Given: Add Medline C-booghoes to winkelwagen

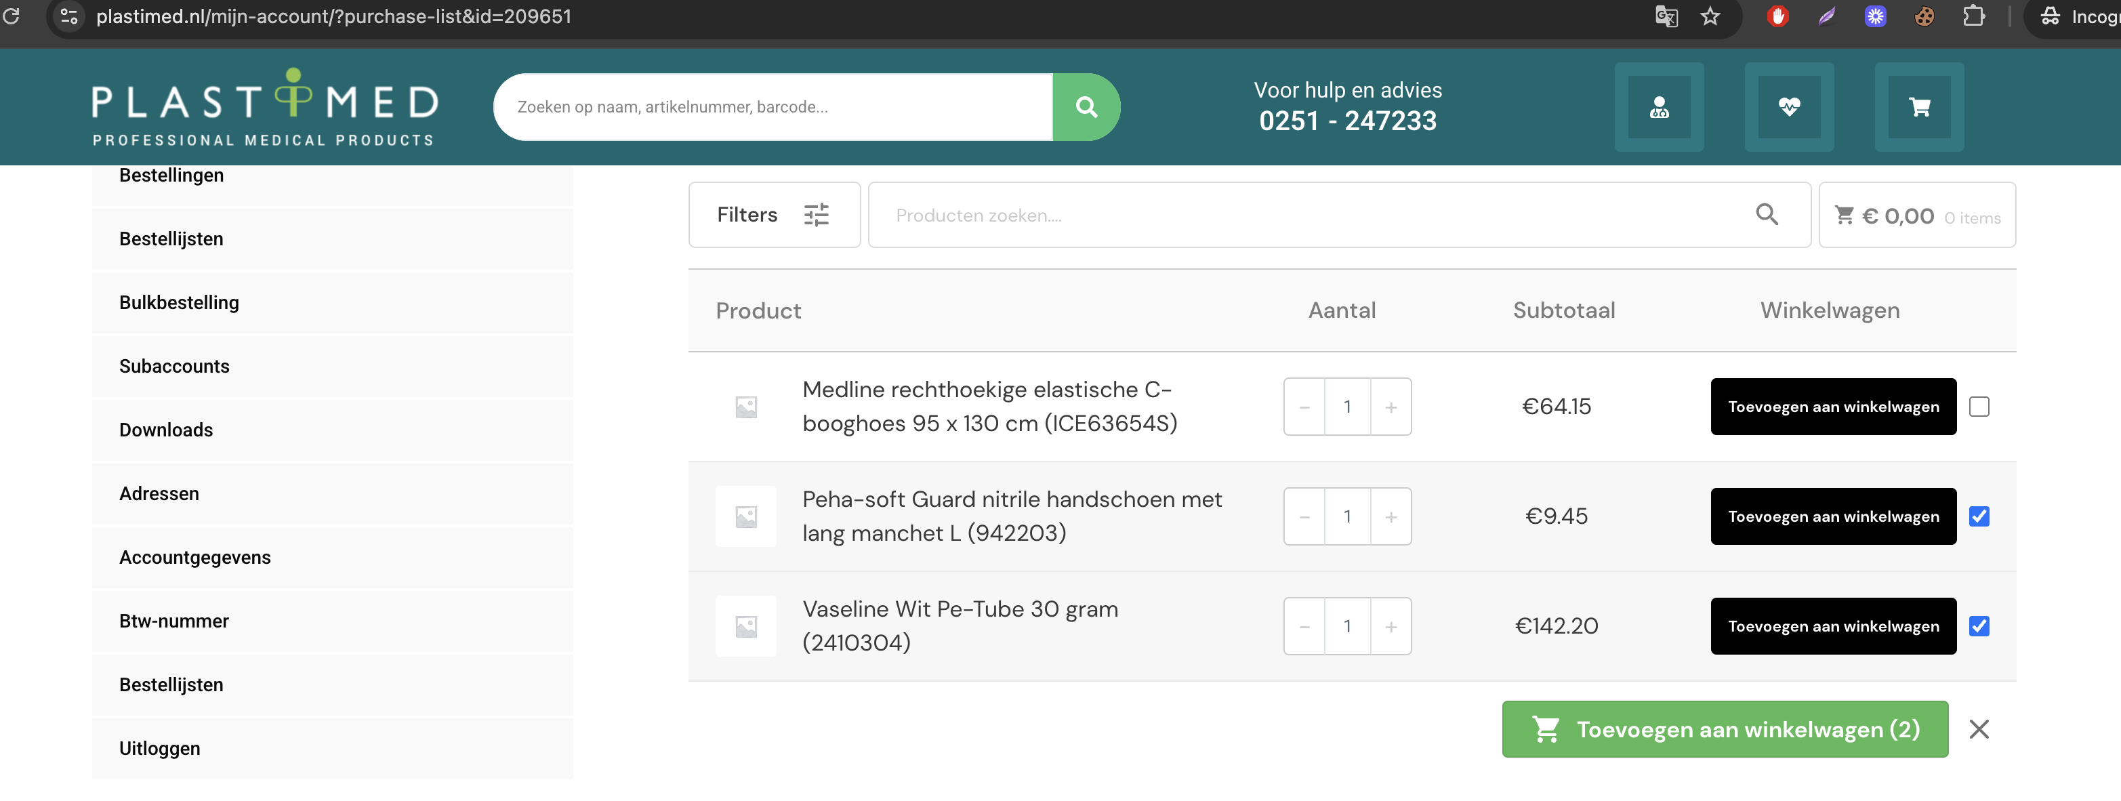Looking at the screenshot, I should 1833,407.
